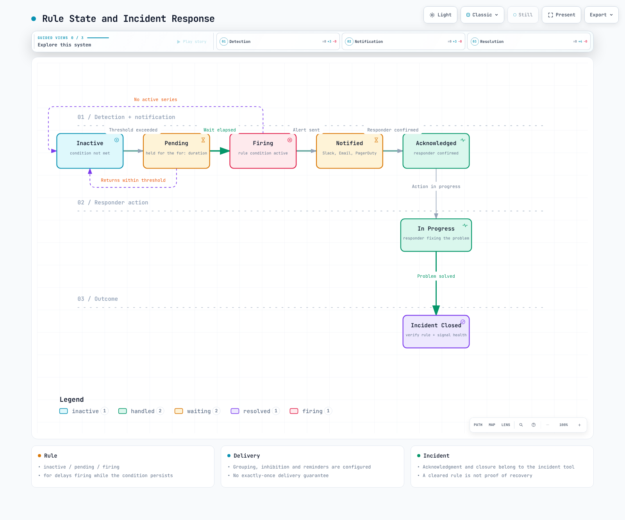The width and height of the screenshot is (625, 520).
Task: Click the 'Action in progress' edge label
Action: tap(436, 186)
